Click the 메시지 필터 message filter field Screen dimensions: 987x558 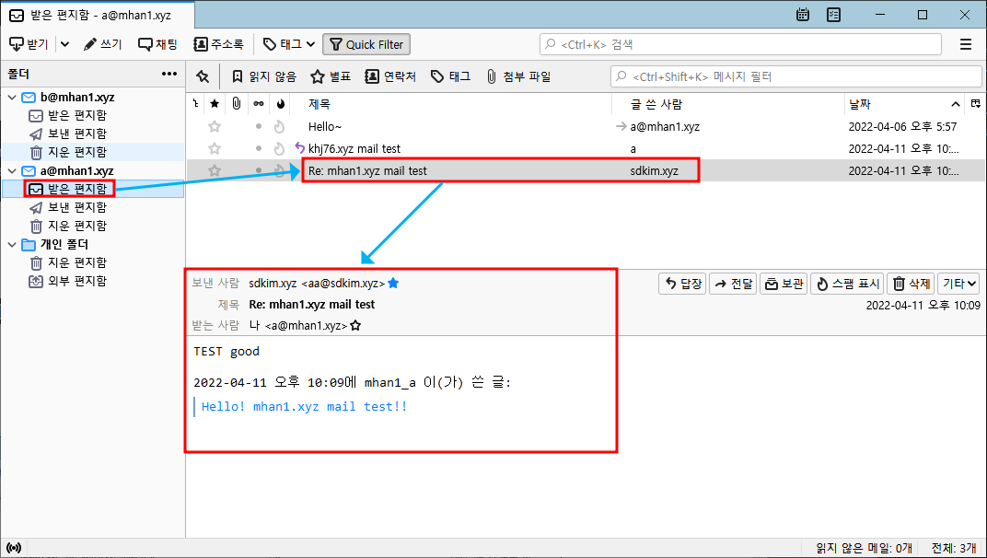pos(795,76)
